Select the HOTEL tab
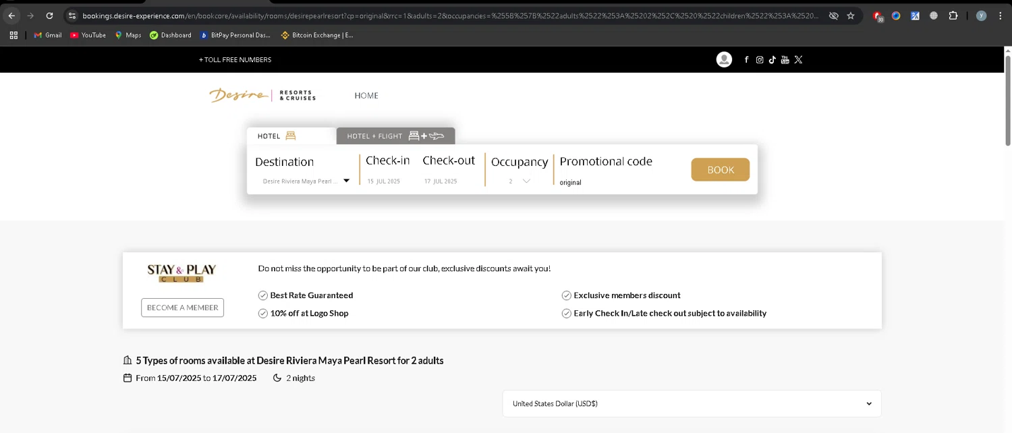 pos(291,136)
